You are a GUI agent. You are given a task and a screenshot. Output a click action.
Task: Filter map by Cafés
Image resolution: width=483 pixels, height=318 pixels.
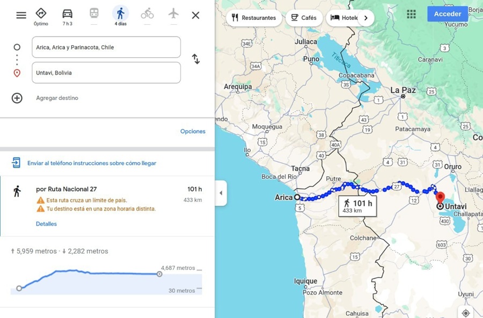(x=304, y=18)
